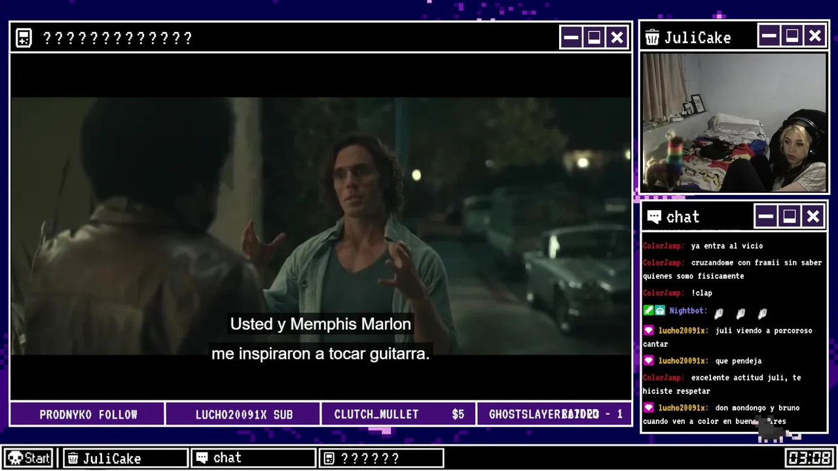
Task: Open the Start menu button
Action: click(x=29, y=458)
